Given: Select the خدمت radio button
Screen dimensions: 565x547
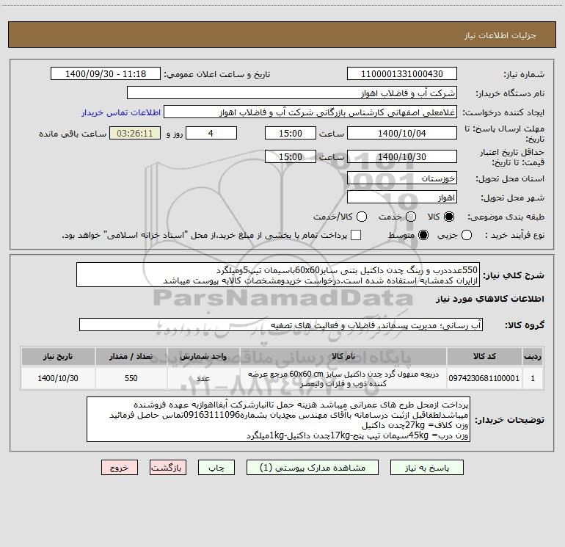Looking at the screenshot, I should tap(411, 217).
